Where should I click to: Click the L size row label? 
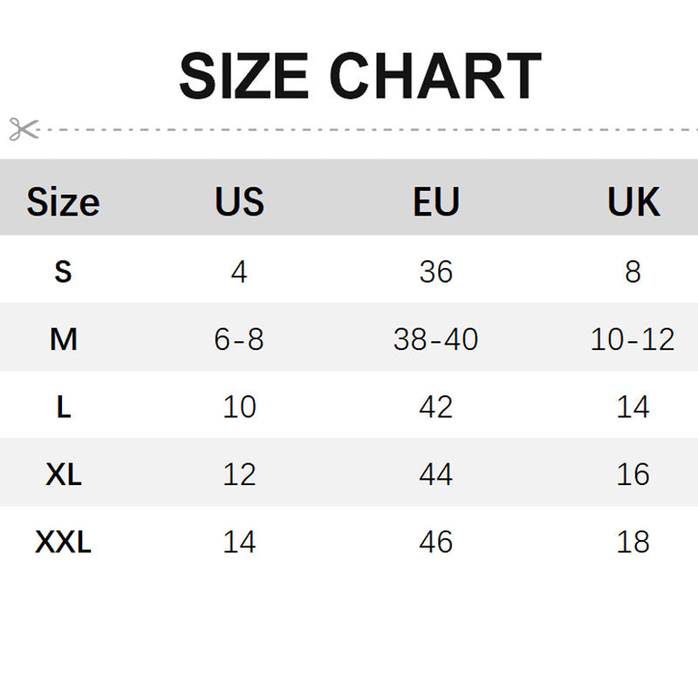(64, 407)
